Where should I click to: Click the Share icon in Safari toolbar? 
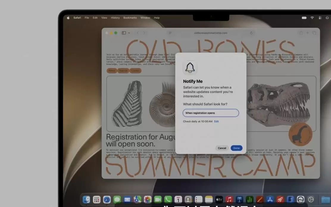(301, 33)
